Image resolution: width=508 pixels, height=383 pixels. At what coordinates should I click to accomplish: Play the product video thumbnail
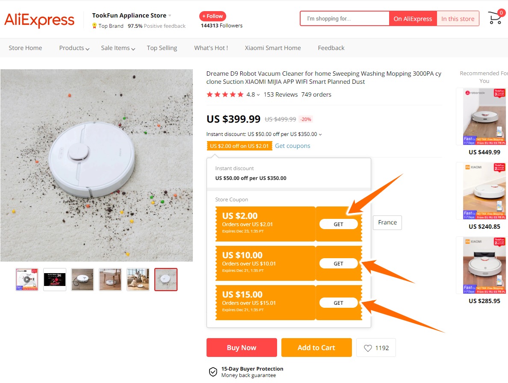pyautogui.click(x=27, y=280)
